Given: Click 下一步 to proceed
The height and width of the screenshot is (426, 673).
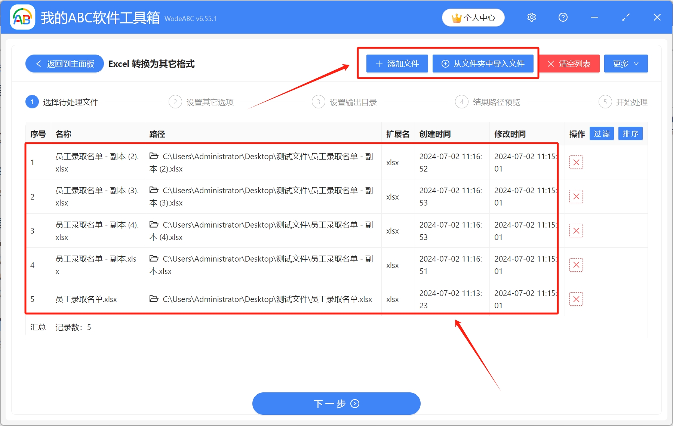Looking at the screenshot, I should click(x=336, y=404).
